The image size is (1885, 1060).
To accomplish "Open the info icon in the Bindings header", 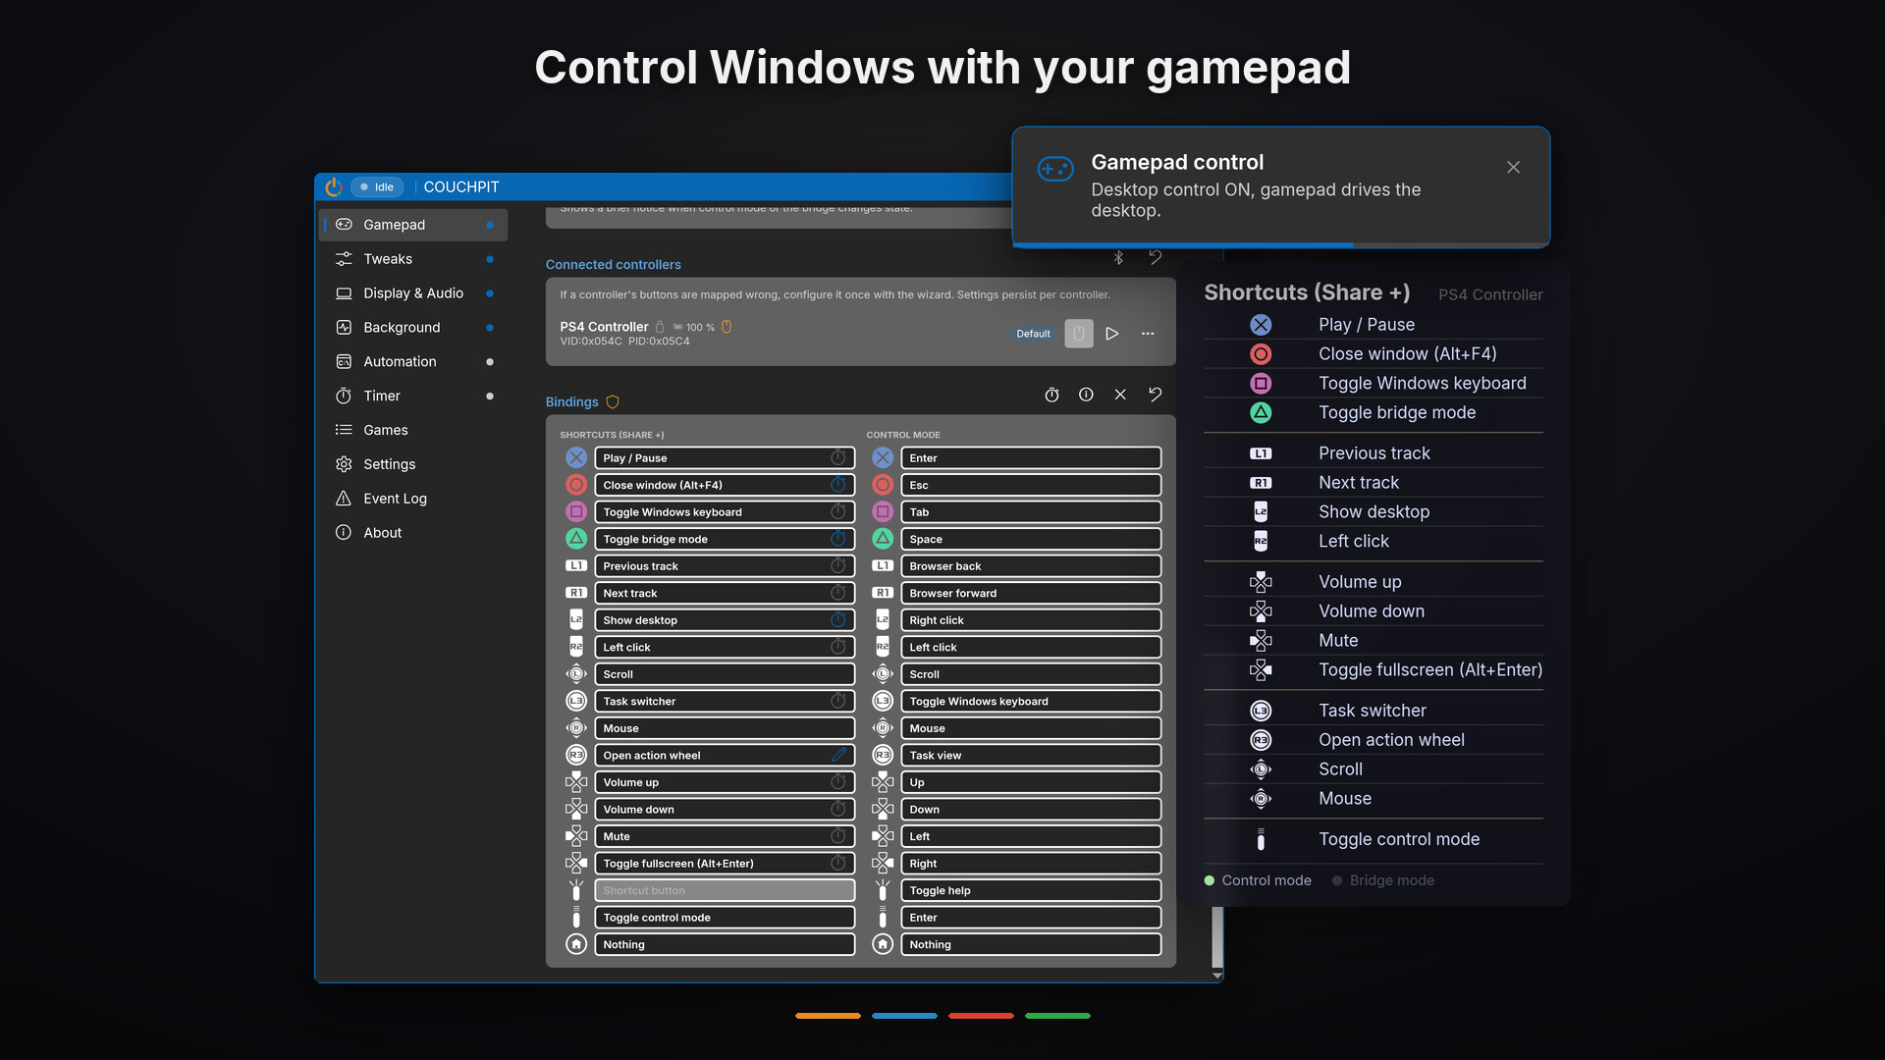I will click(x=1086, y=395).
